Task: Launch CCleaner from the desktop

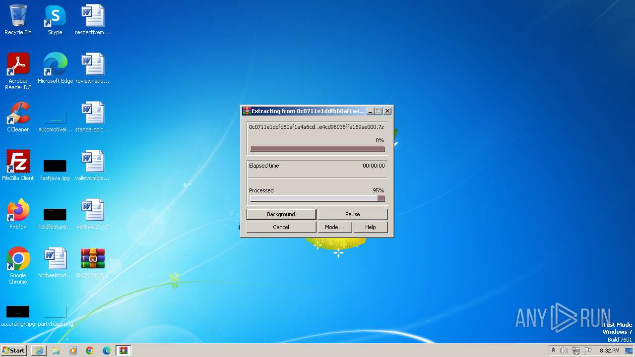Action: (18, 118)
